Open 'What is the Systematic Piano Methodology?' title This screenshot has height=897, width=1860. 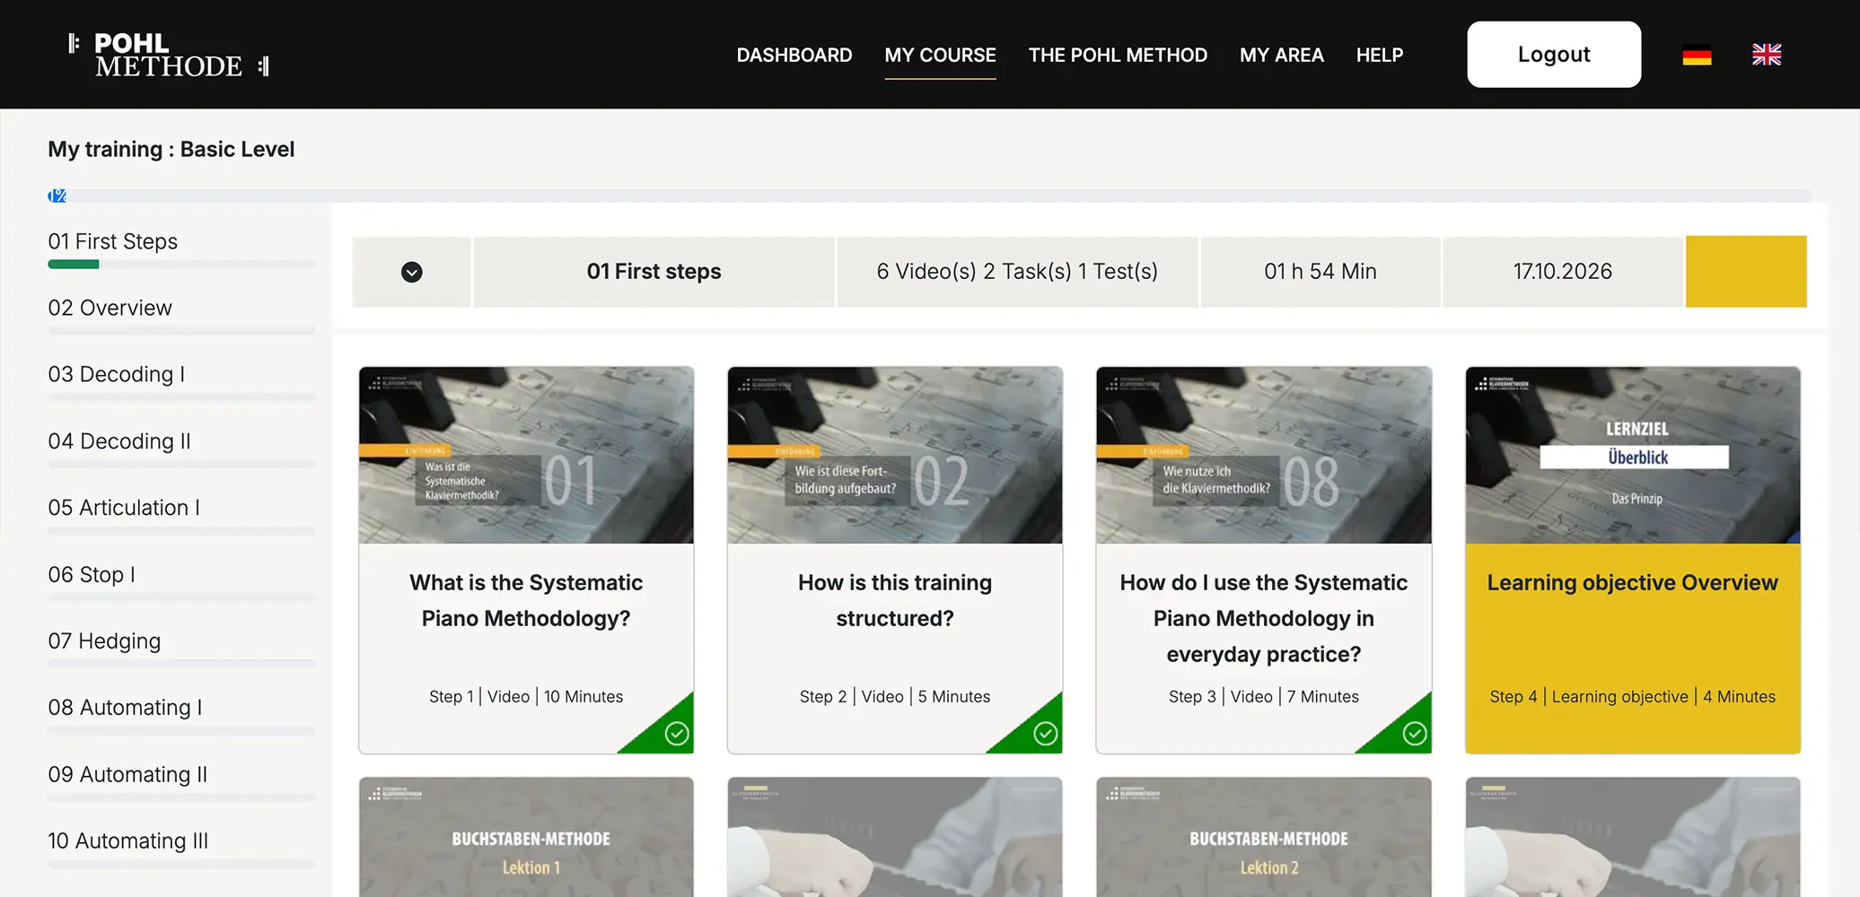[526, 600]
